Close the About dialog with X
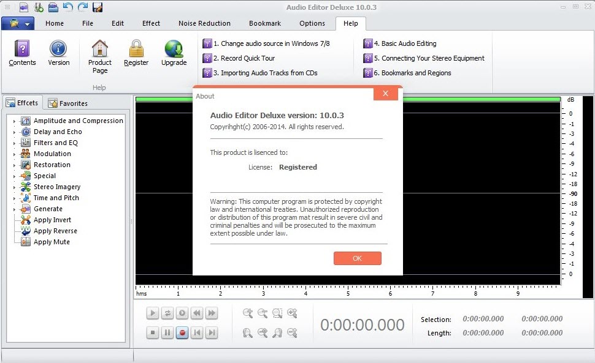The height and width of the screenshot is (363, 595). [x=386, y=94]
